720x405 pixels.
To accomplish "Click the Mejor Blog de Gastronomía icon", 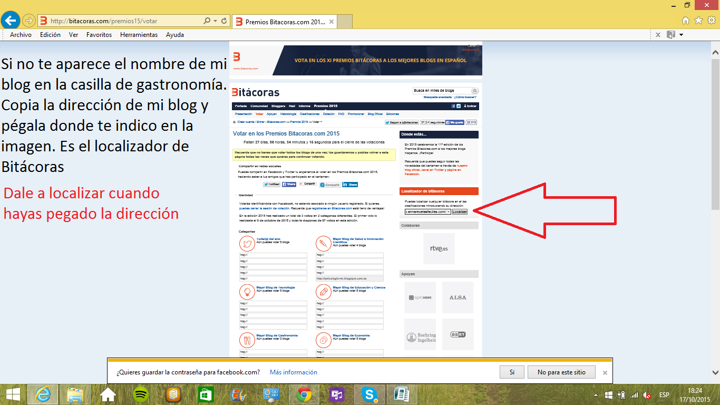I will coord(247,340).
